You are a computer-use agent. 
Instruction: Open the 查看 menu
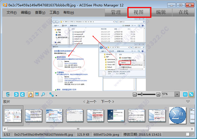coord(40,12)
